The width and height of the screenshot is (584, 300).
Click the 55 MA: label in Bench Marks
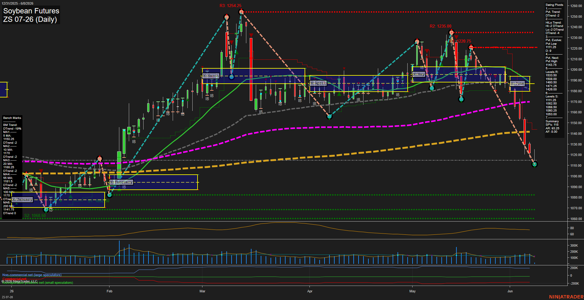pyautogui.click(x=8, y=178)
